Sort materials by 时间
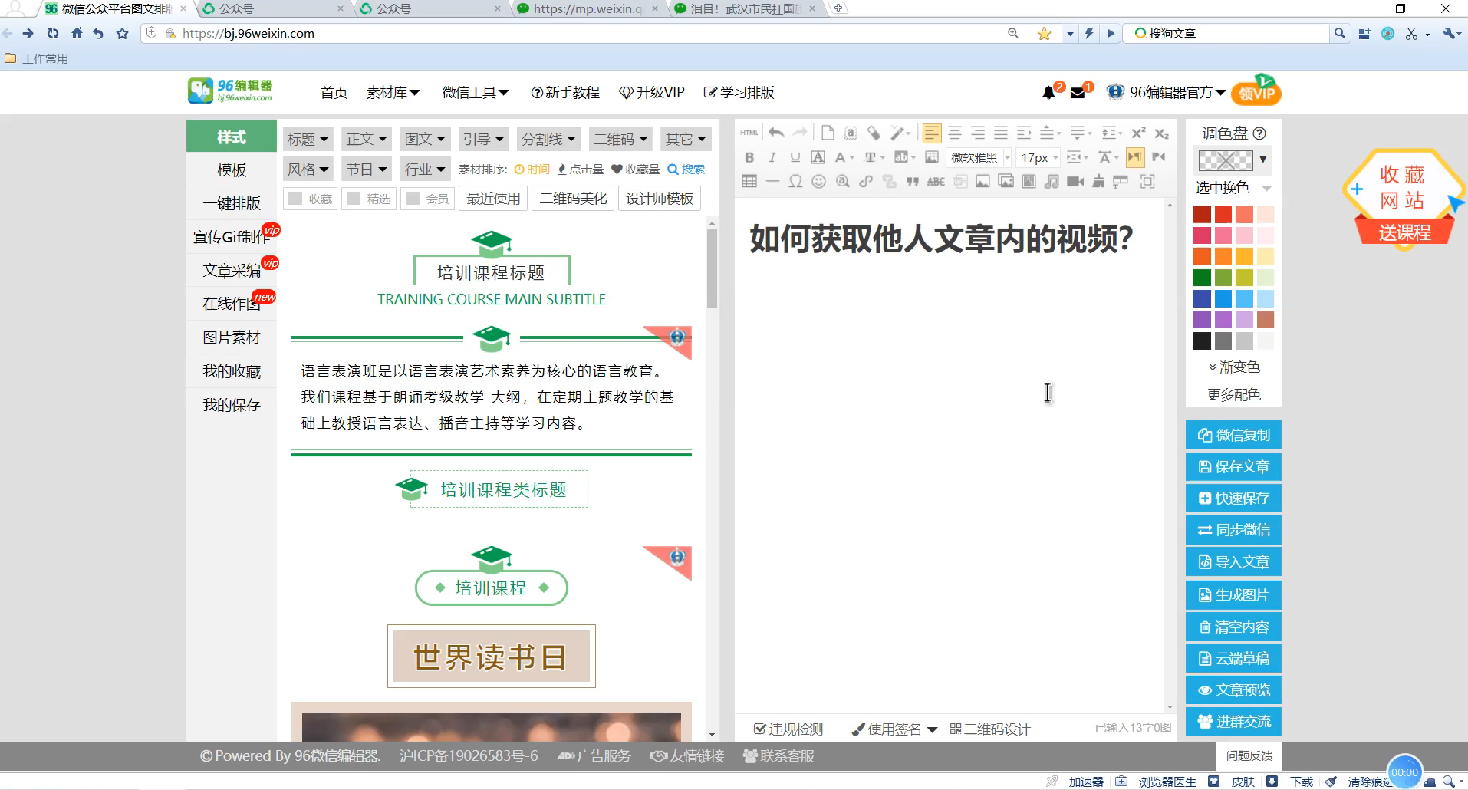Viewport: 1468px width, 790px height. pos(532,170)
